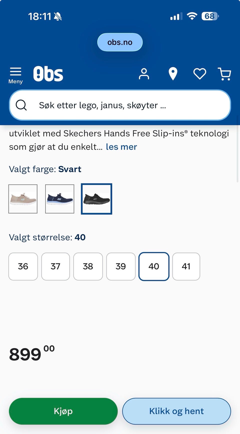Choose size 39

(121, 266)
